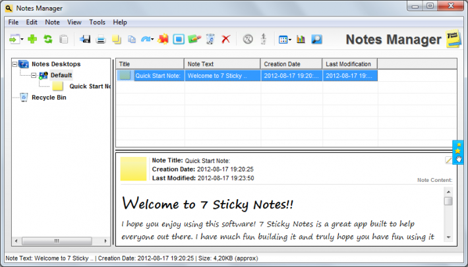Click the blue curved arrow icon
468x267 pixels.
pos(146,39)
